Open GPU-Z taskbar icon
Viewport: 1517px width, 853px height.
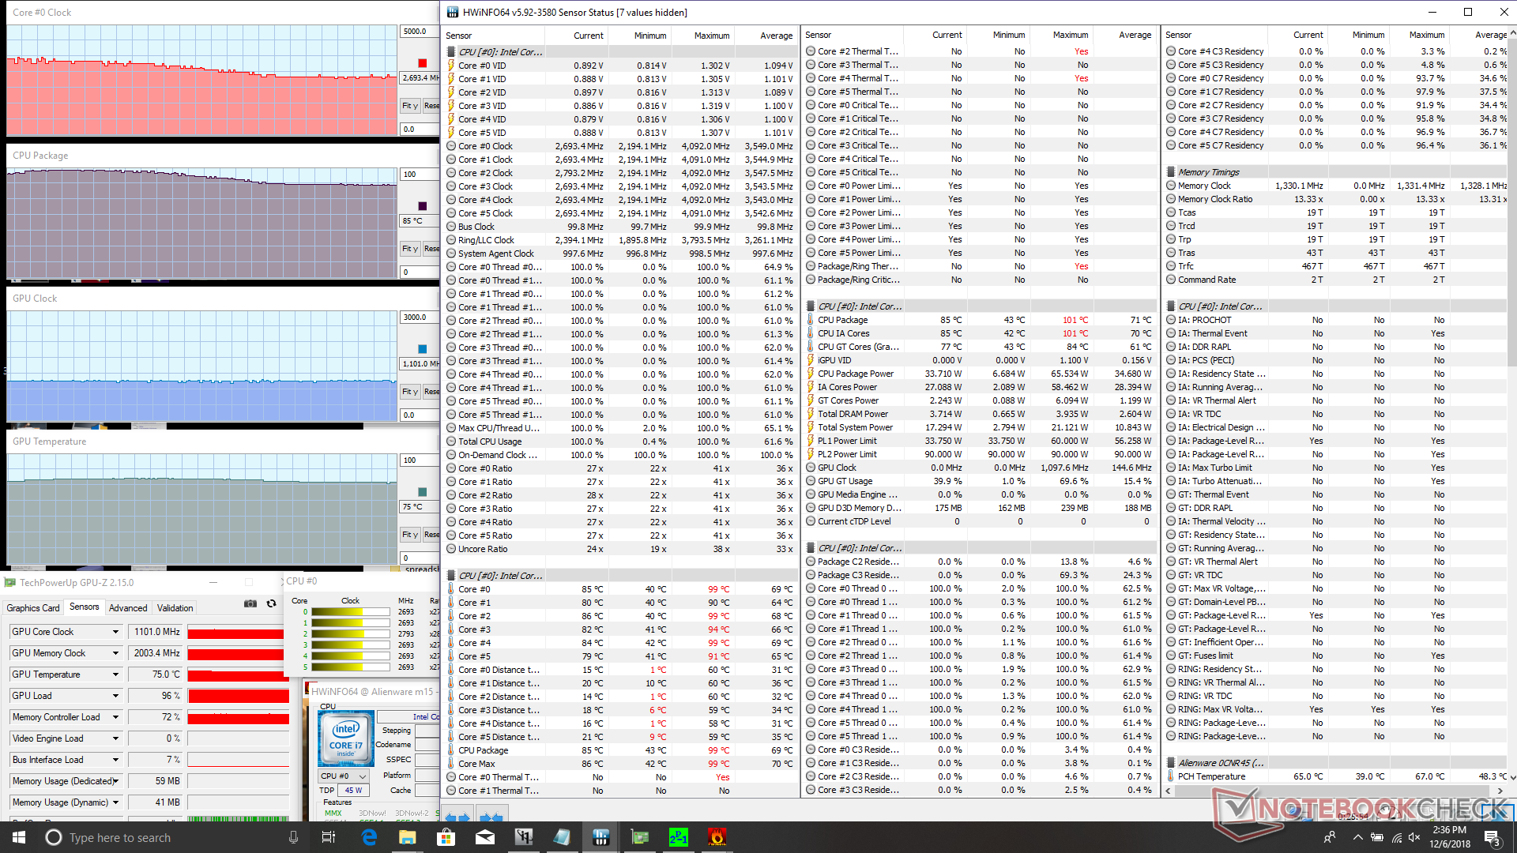click(639, 837)
